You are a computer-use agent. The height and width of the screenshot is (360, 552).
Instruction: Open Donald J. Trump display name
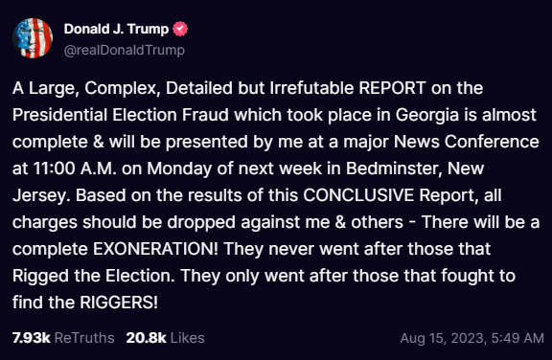[x=116, y=29]
